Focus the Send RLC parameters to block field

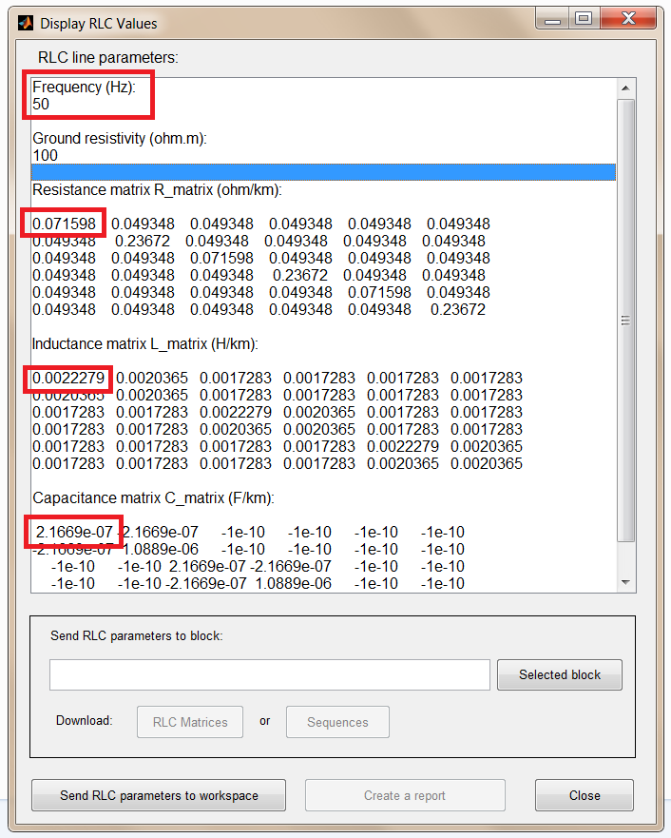click(270, 674)
